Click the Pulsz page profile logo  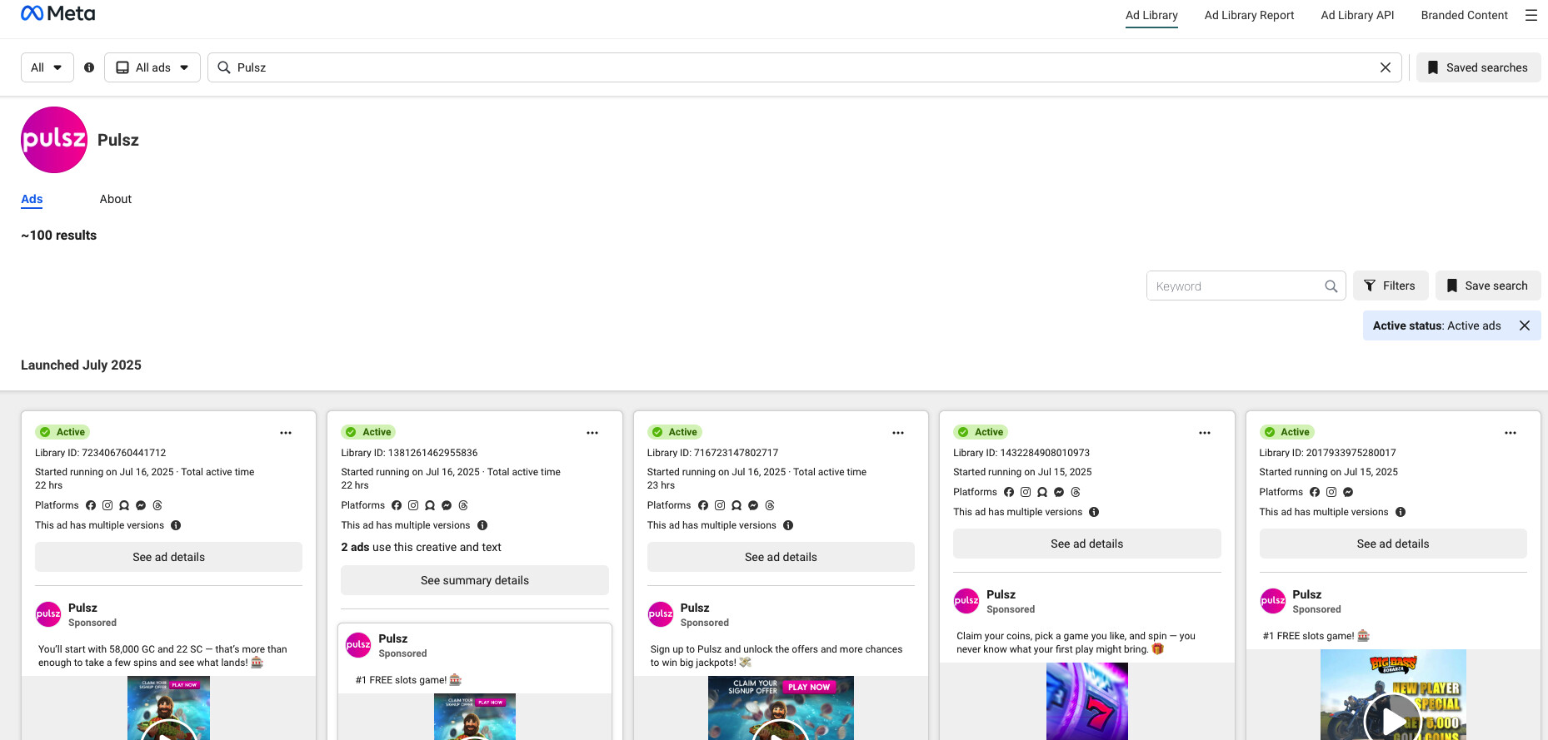point(54,140)
